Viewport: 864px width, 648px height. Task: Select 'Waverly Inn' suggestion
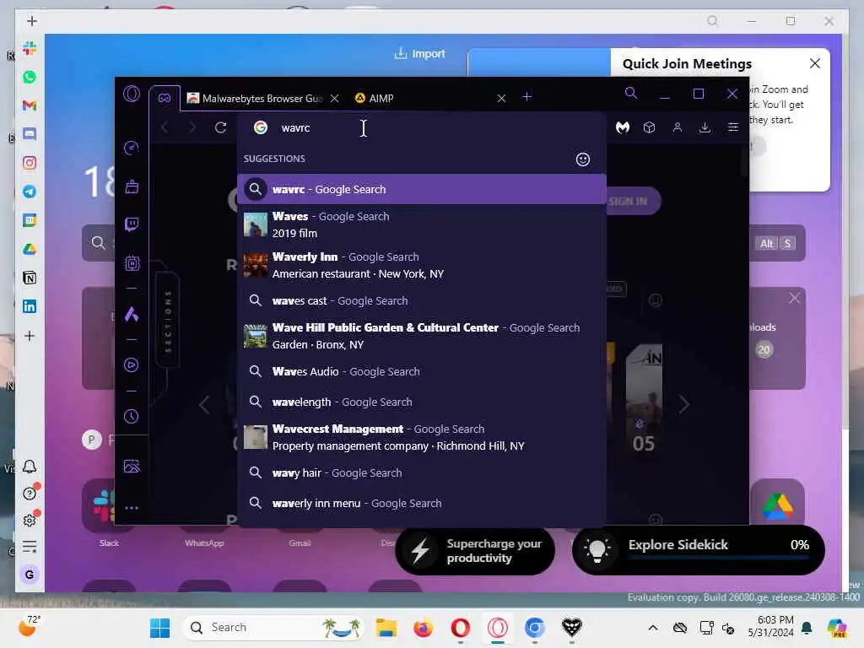[422, 265]
